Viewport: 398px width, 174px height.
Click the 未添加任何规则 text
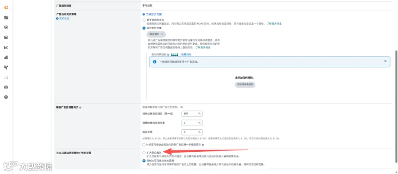pyautogui.click(x=245, y=78)
